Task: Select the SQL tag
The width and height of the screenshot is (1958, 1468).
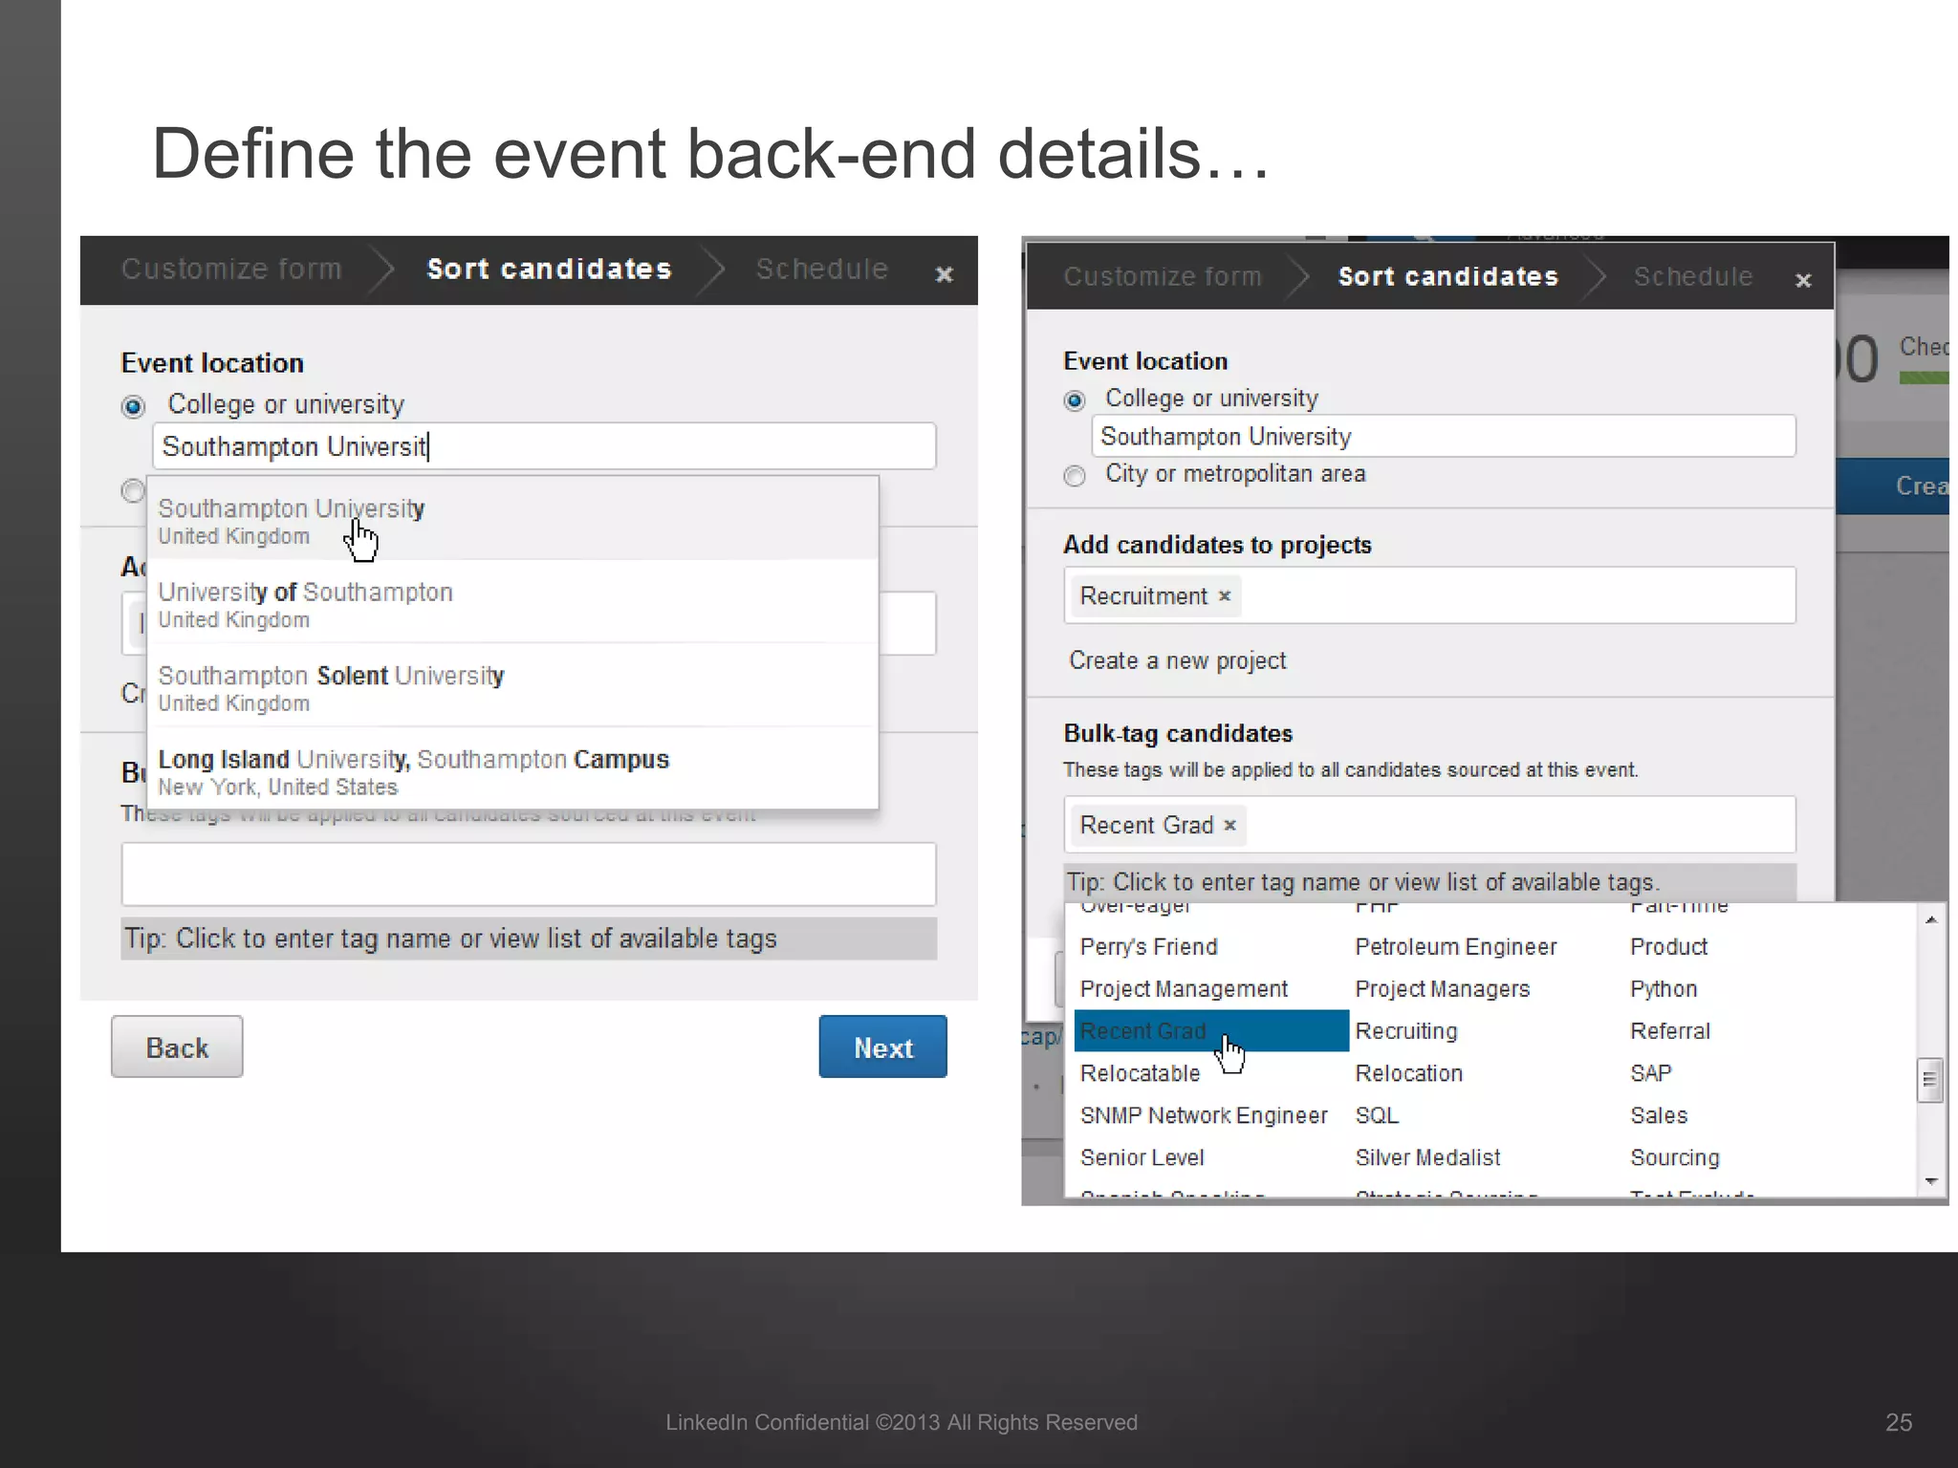Action: 1377,1115
